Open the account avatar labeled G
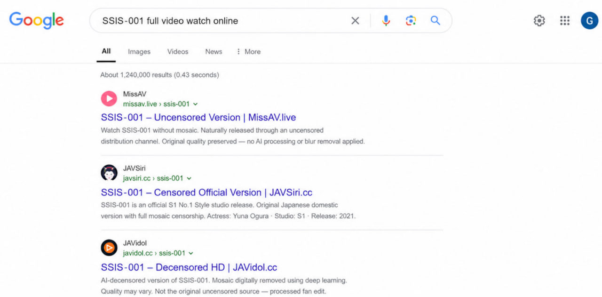Viewport: 602px width, 297px height. pyautogui.click(x=589, y=21)
